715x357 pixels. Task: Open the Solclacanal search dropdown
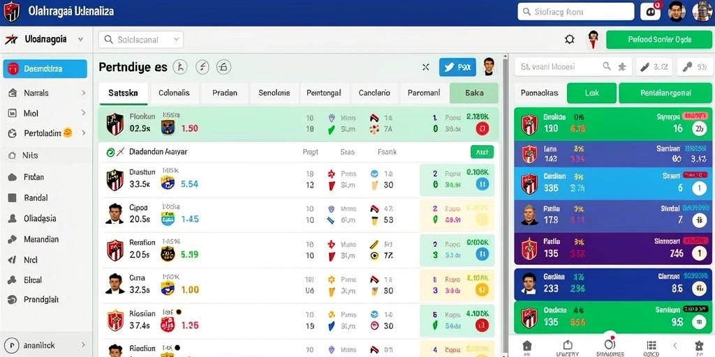tap(141, 40)
